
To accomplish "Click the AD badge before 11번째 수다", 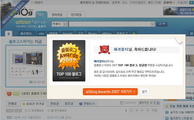I will point(9,117).
